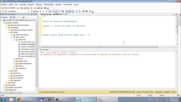
Task: Select the contrasena column in tree
Action: point(28,49)
